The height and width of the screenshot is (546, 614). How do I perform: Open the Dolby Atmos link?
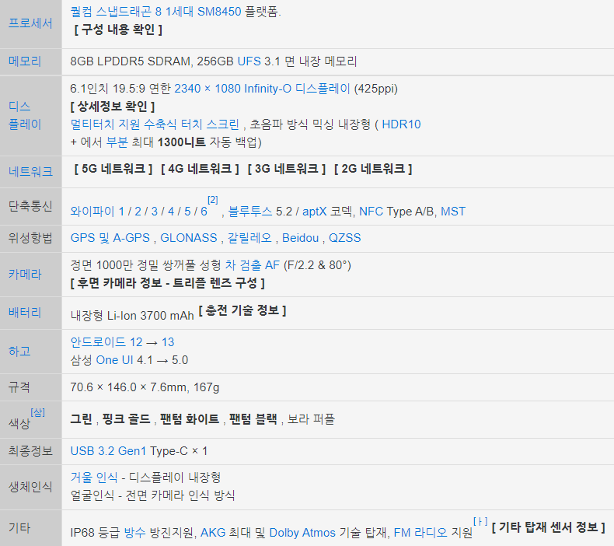pyautogui.click(x=302, y=533)
